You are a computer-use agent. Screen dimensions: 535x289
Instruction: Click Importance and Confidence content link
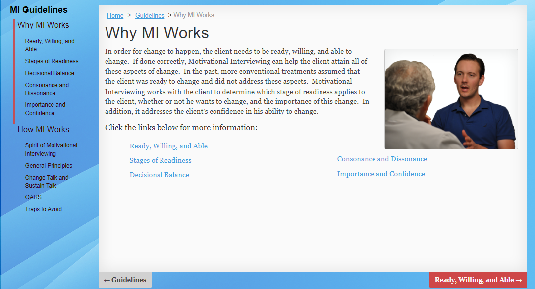(381, 174)
